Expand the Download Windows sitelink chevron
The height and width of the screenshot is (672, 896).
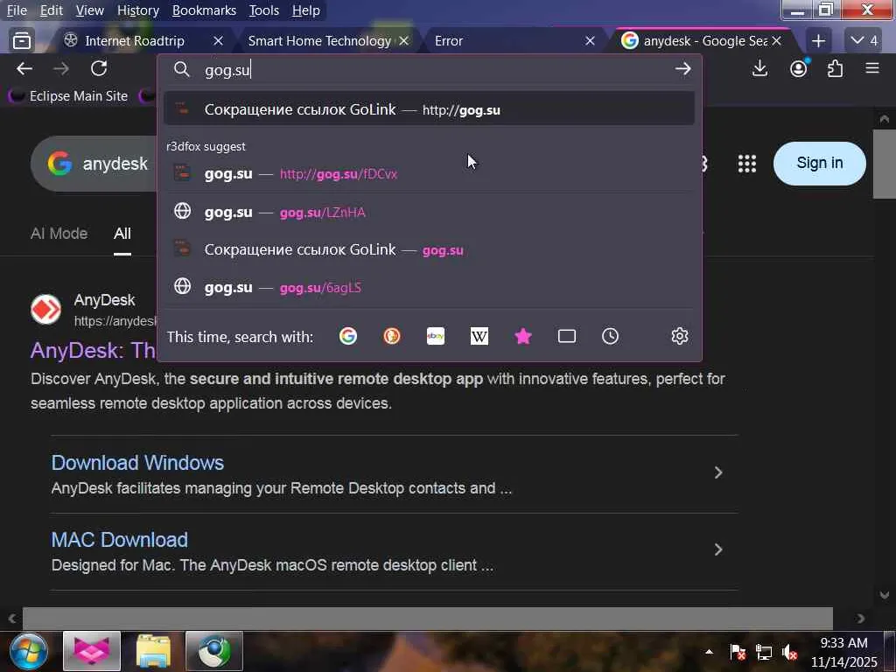(x=718, y=472)
